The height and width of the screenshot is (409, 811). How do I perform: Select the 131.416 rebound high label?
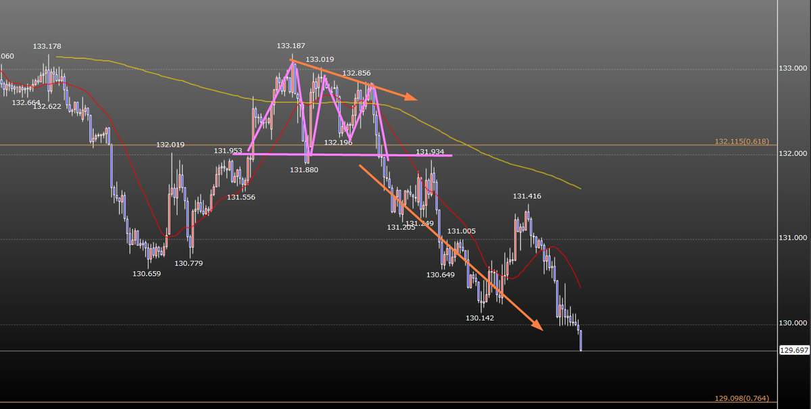527,196
